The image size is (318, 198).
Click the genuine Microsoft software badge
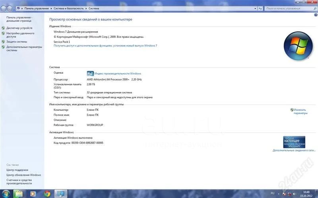[294, 142]
